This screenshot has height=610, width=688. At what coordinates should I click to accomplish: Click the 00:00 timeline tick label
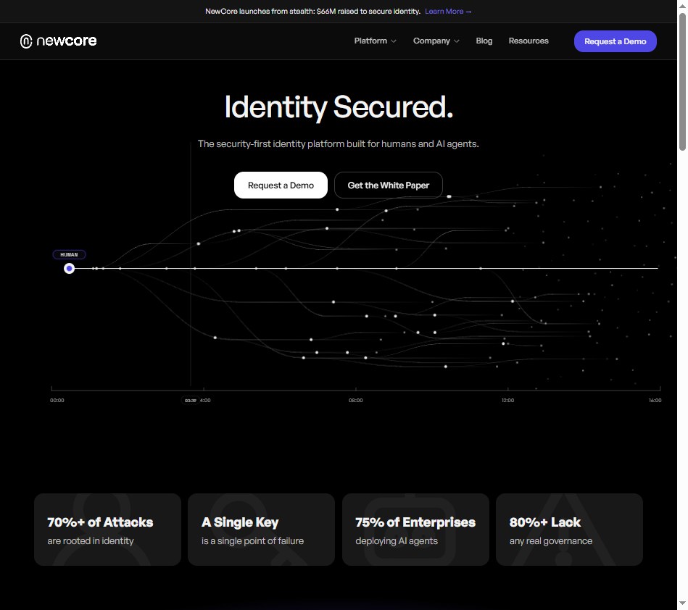(57, 401)
